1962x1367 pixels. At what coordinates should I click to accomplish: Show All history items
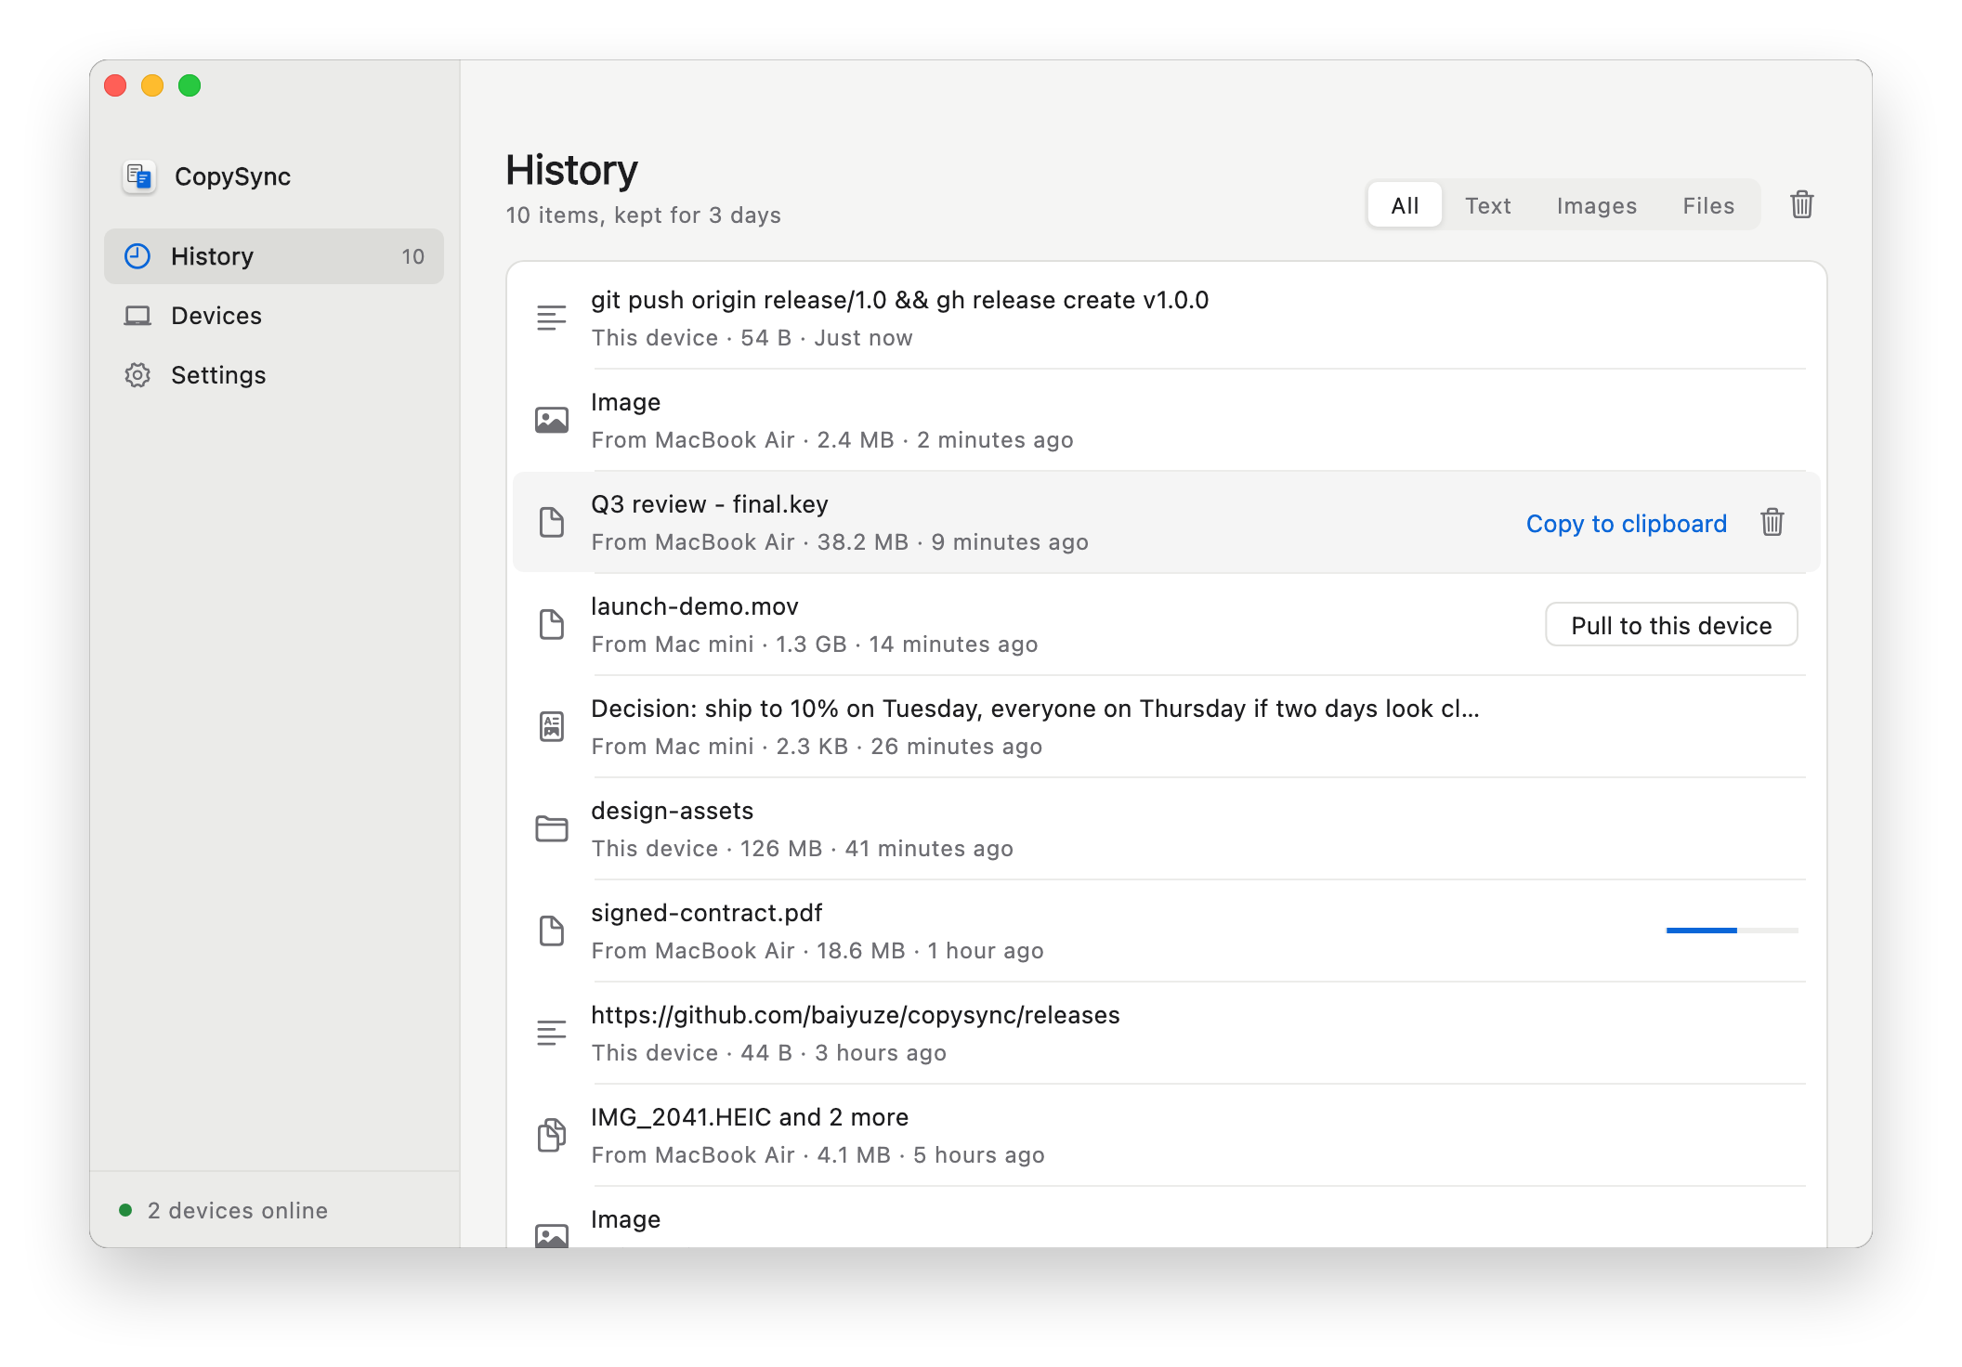click(x=1405, y=205)
